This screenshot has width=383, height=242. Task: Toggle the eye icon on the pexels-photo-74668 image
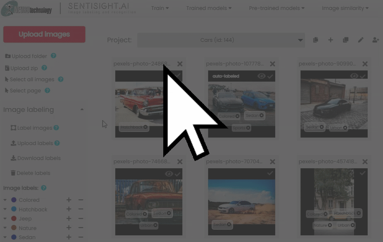tap(169, 174)
